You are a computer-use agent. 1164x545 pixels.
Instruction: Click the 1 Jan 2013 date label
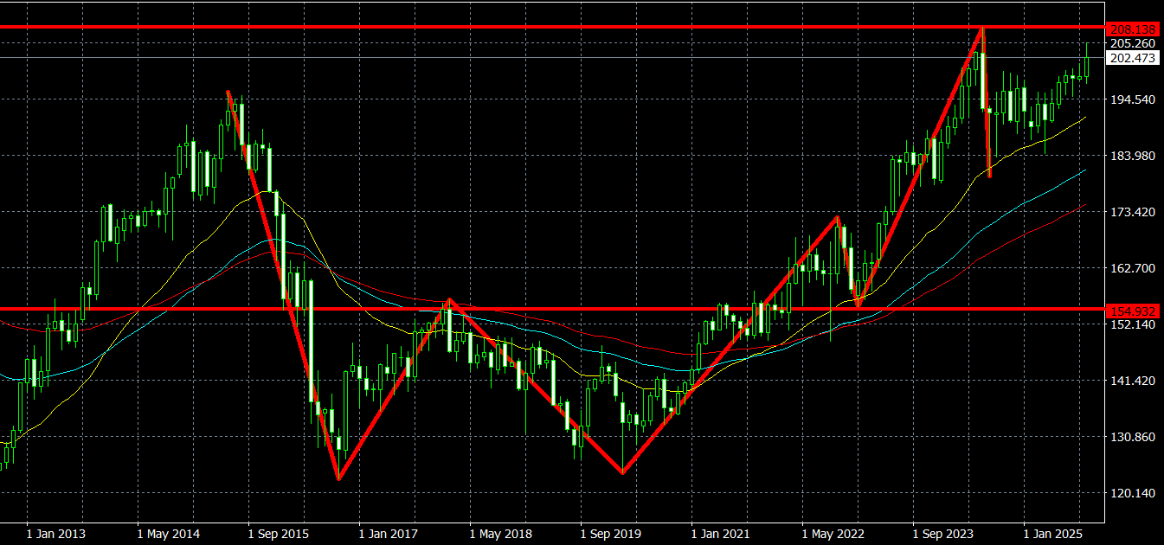click(57, 534)
